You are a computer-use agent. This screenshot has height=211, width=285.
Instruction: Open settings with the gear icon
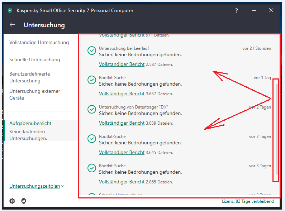(x=12, y=201)
